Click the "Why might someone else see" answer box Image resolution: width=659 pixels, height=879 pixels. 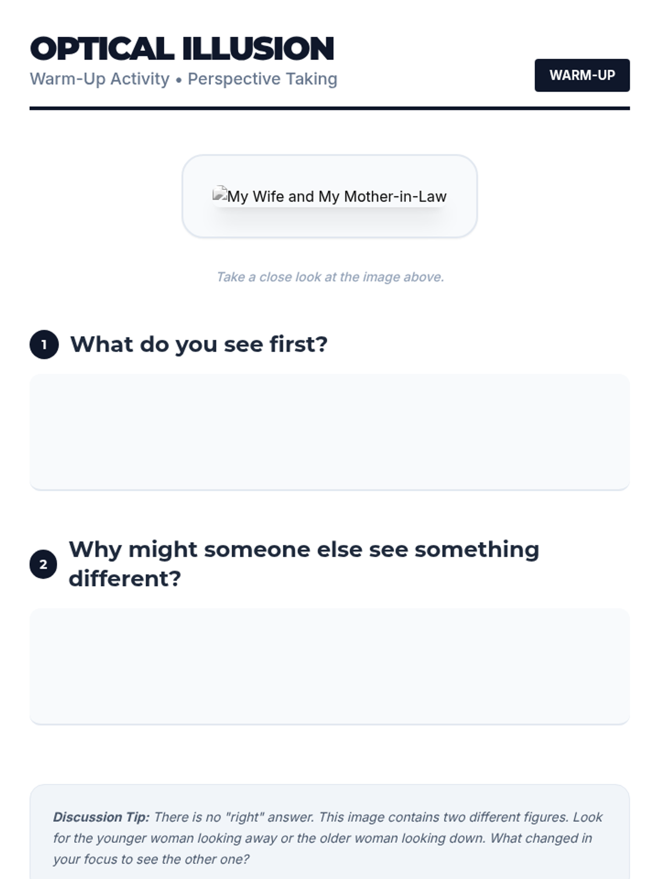[x=329, y=666]
